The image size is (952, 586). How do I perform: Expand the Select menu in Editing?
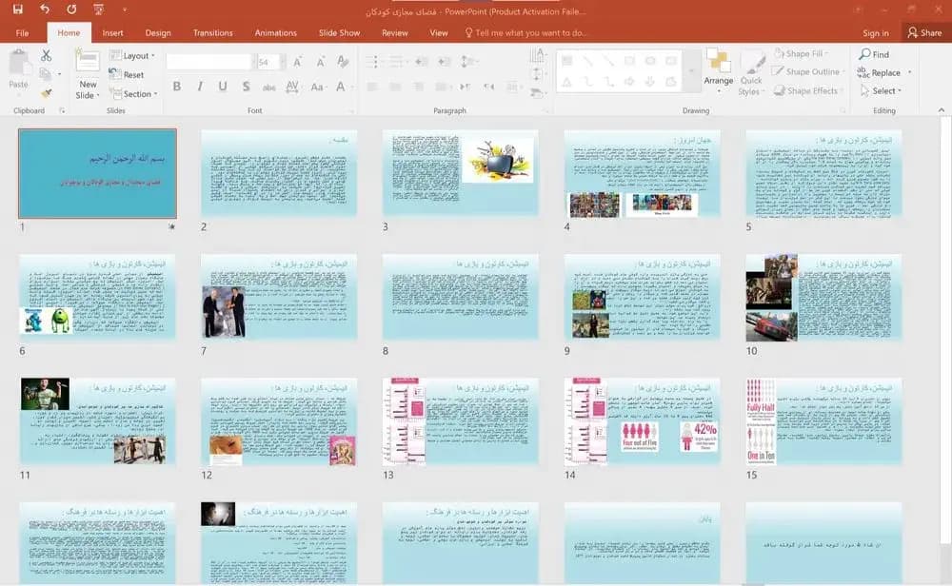[x=881, y=91]
